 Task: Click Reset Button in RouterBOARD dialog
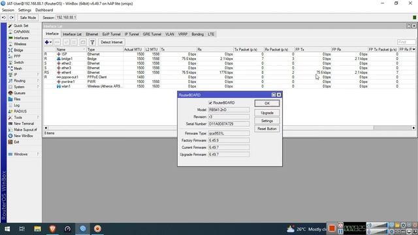point(267,129)
